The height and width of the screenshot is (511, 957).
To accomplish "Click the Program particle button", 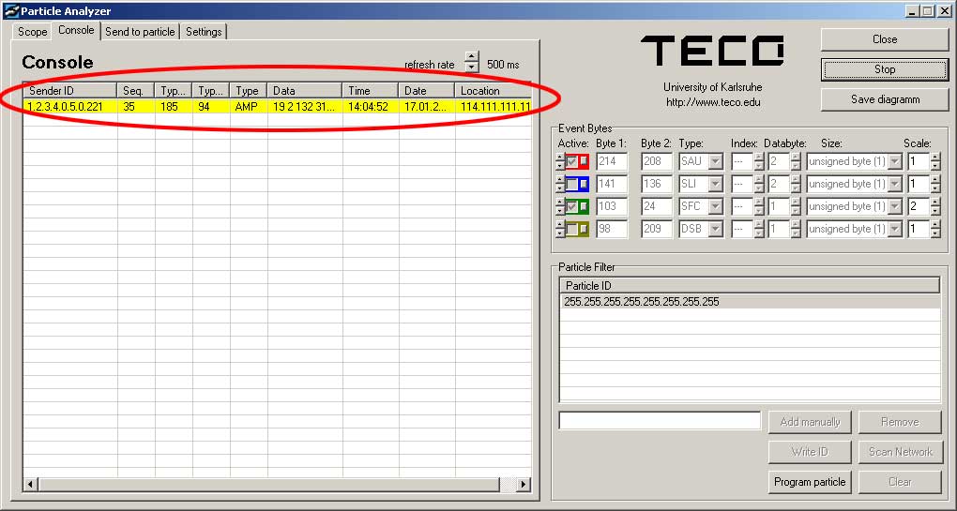I will click(x=810, y=482).
